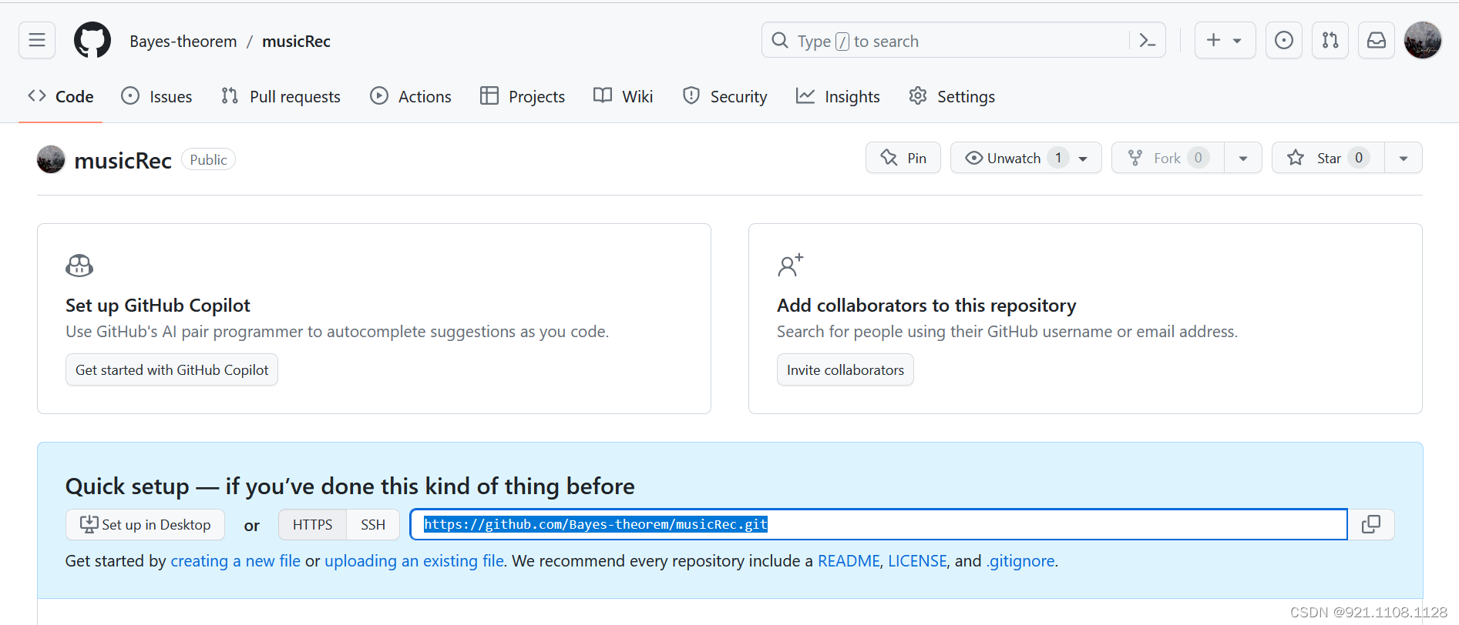Open the repository Settings tab

[x=952, y=96]
